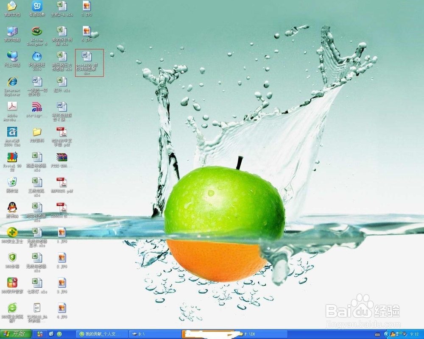Image resolution: width=424 pixels, height=339 pixels.
Task: Select 三线电流.xls Excel file
Action: (x=37, y=187)
